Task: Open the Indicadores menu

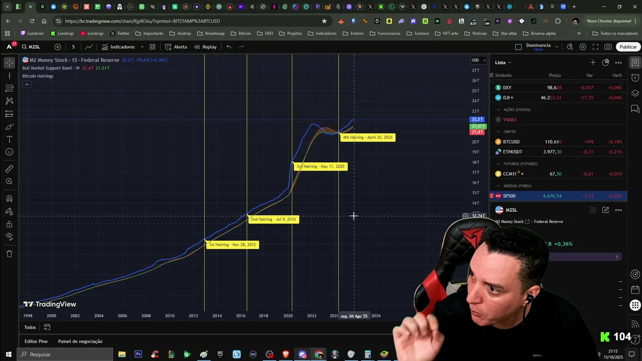Action: click(118, 47)
